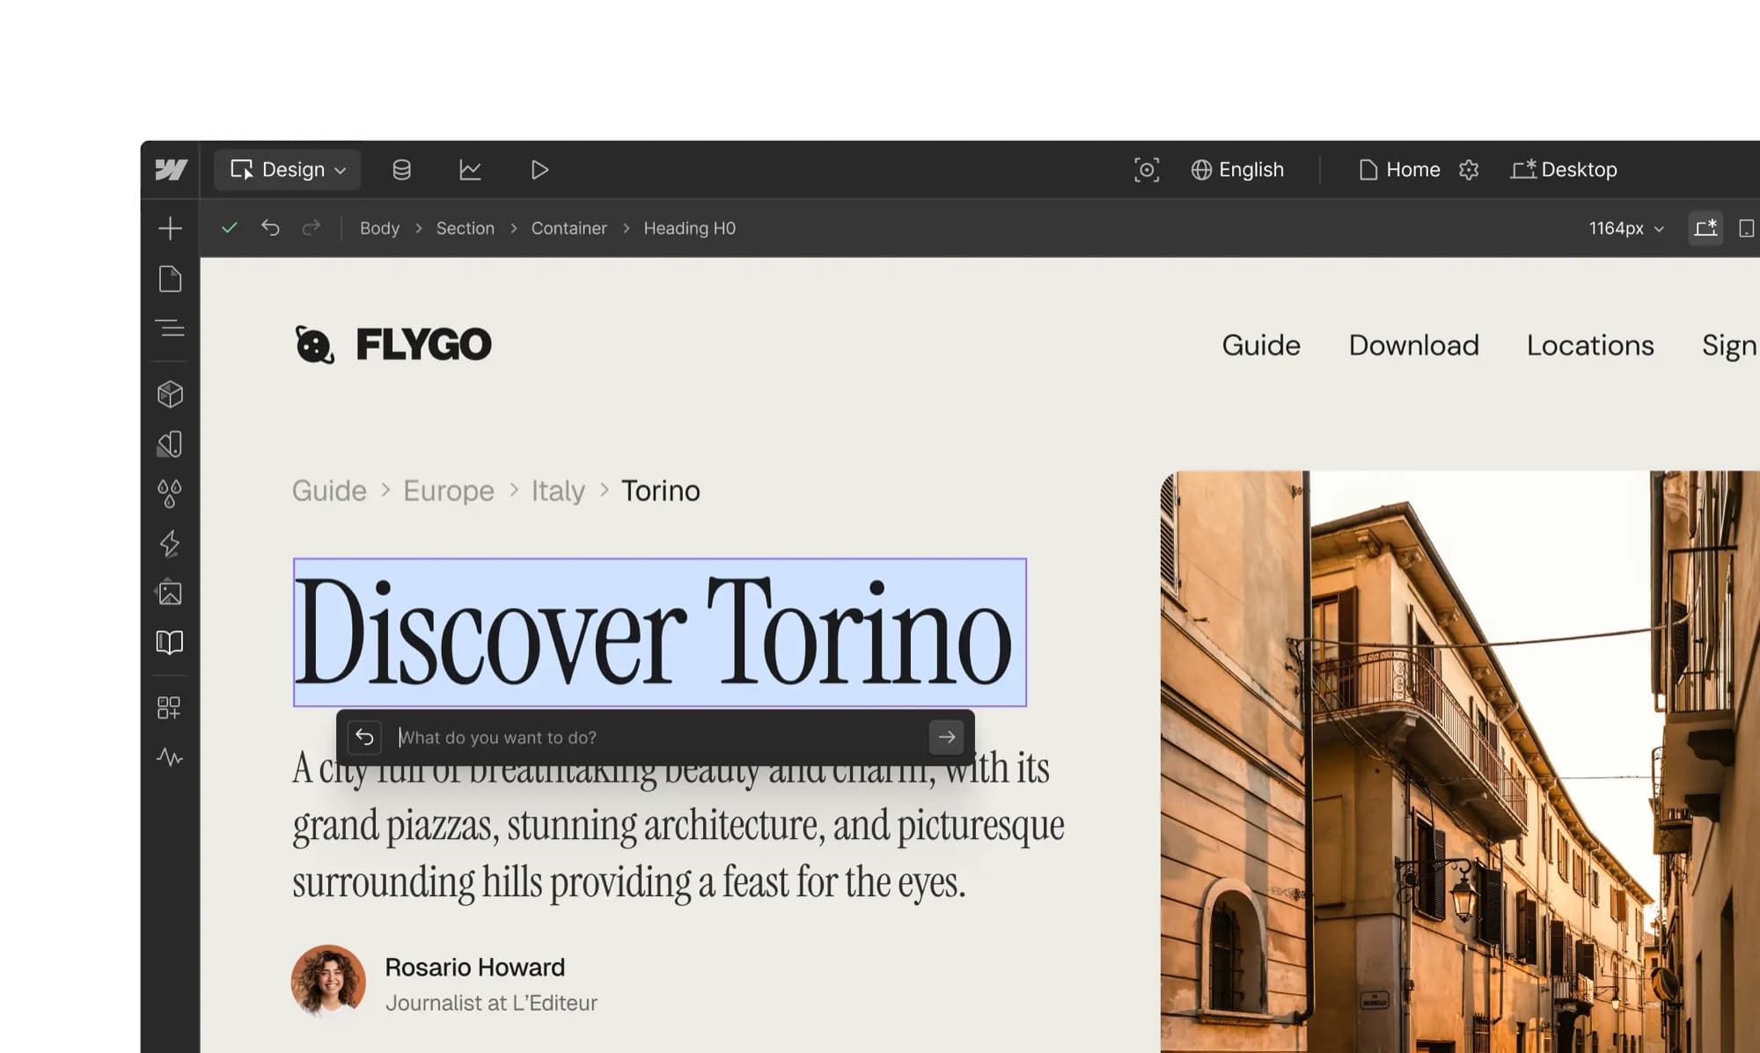Click the paragraph about grand piazzas
The width and height of the screenshot is (1760, 1053).
678,825
